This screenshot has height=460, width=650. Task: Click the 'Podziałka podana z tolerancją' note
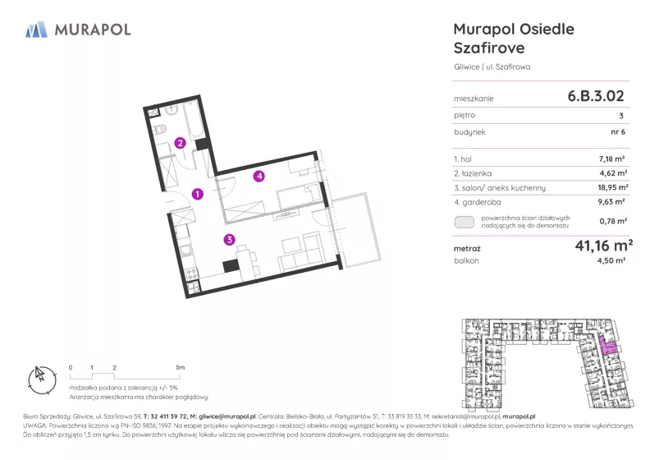coord(124,388)
